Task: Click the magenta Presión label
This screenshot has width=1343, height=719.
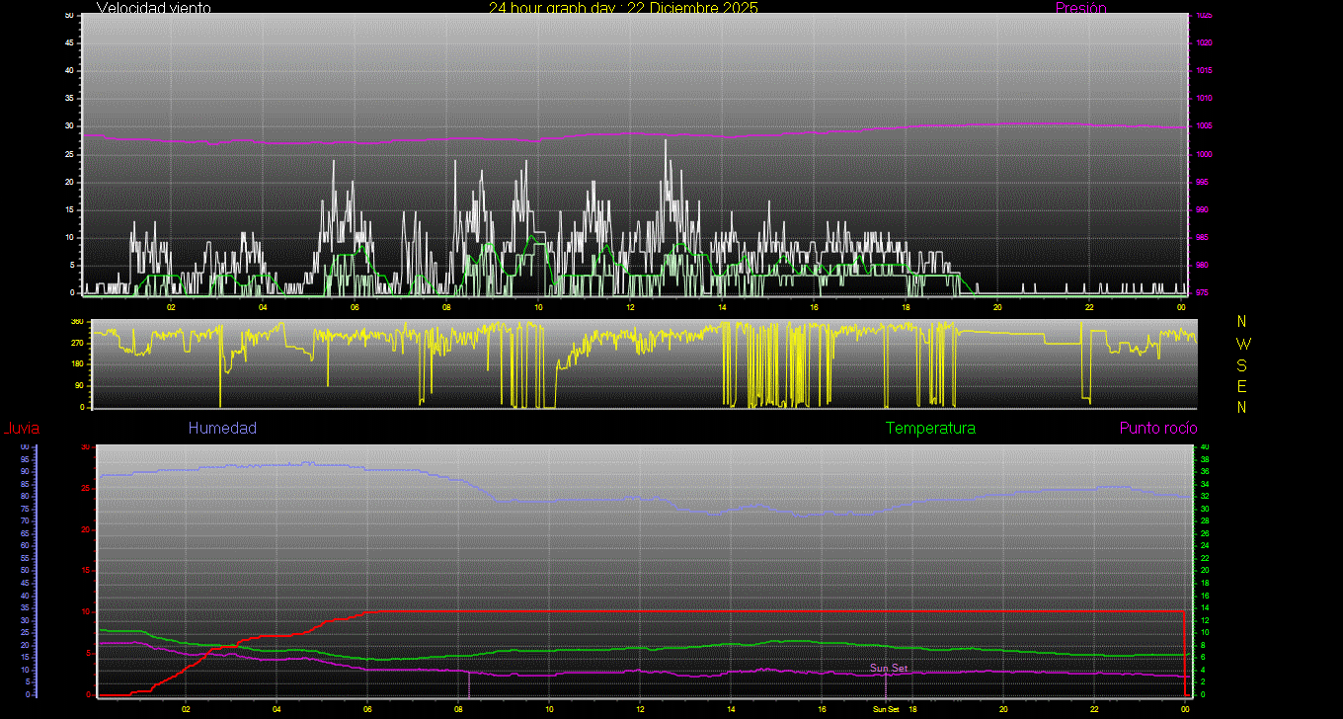Action: pos(1080,8)
